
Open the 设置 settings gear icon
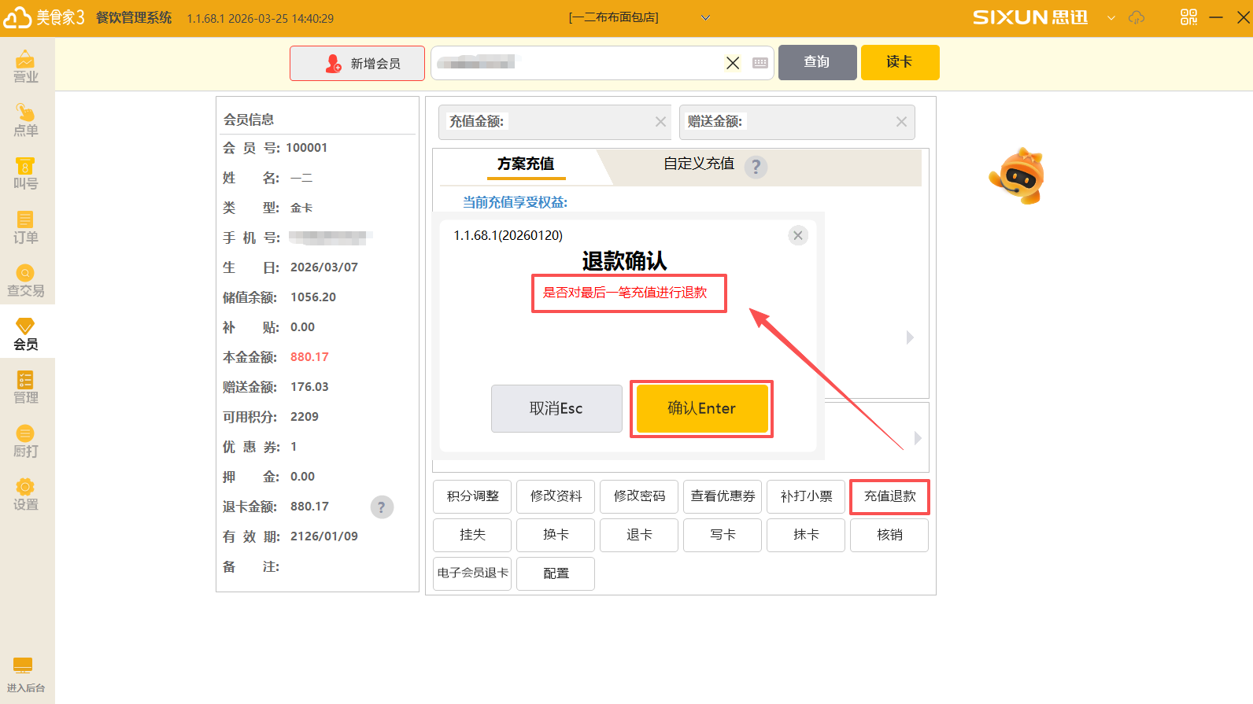(x=25, y=494)
